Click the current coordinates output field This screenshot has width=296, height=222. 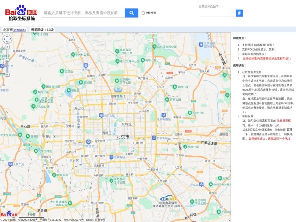(x=217, y=13)
